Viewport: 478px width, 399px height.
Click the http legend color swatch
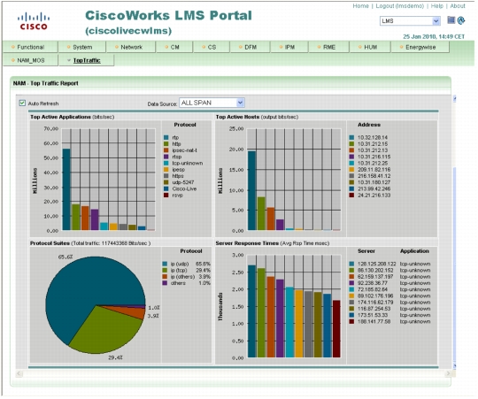(166, 143)
